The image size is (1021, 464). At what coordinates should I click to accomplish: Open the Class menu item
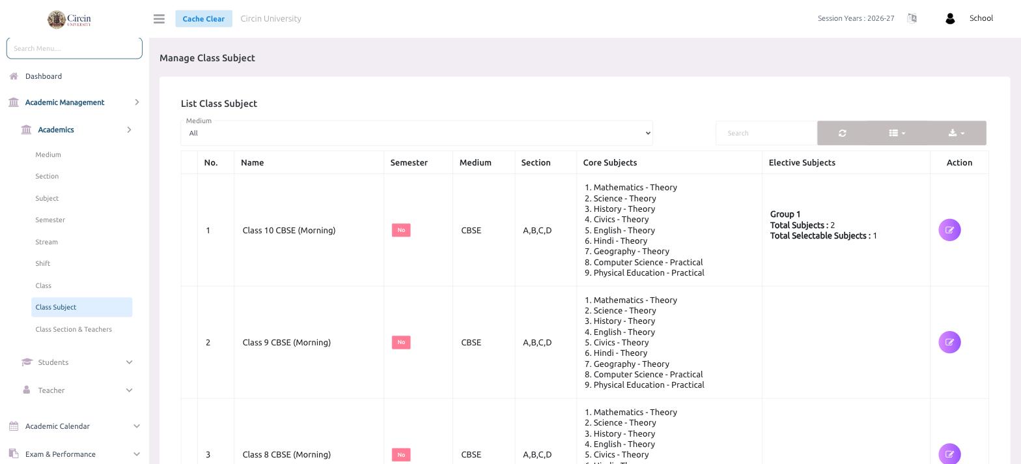43,285
